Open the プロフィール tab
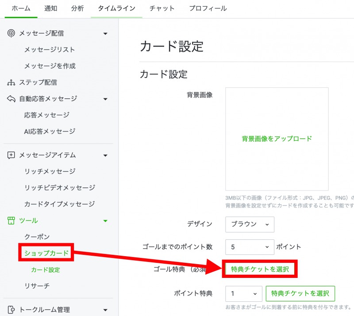The width and height of the screenshot is (354, 316). [x=208, y=8]
